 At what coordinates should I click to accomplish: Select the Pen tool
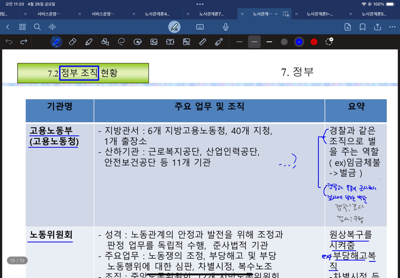click(x=56, y=42)
